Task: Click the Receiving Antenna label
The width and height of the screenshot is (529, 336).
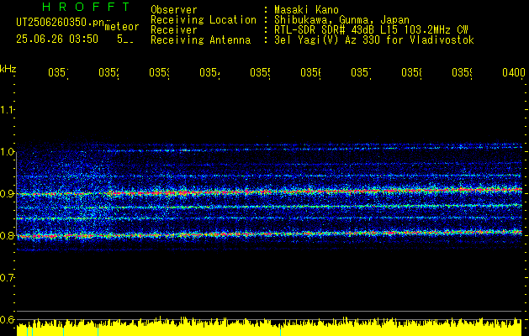Action: (x=201, y=40)
